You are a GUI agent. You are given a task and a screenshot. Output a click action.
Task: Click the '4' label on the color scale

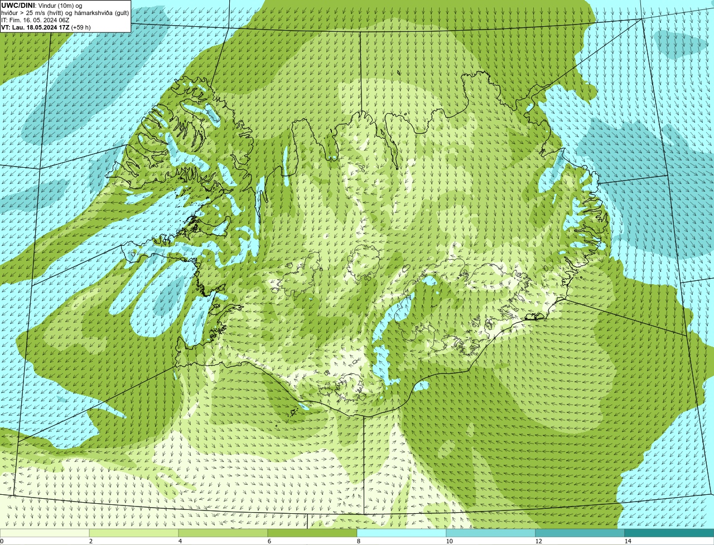[x=180, y=541]
